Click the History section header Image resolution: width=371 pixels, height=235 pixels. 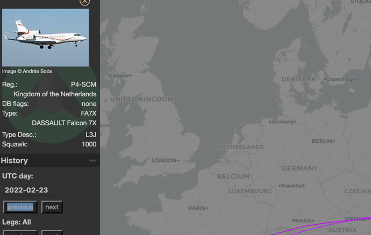(x=15, y=160)
